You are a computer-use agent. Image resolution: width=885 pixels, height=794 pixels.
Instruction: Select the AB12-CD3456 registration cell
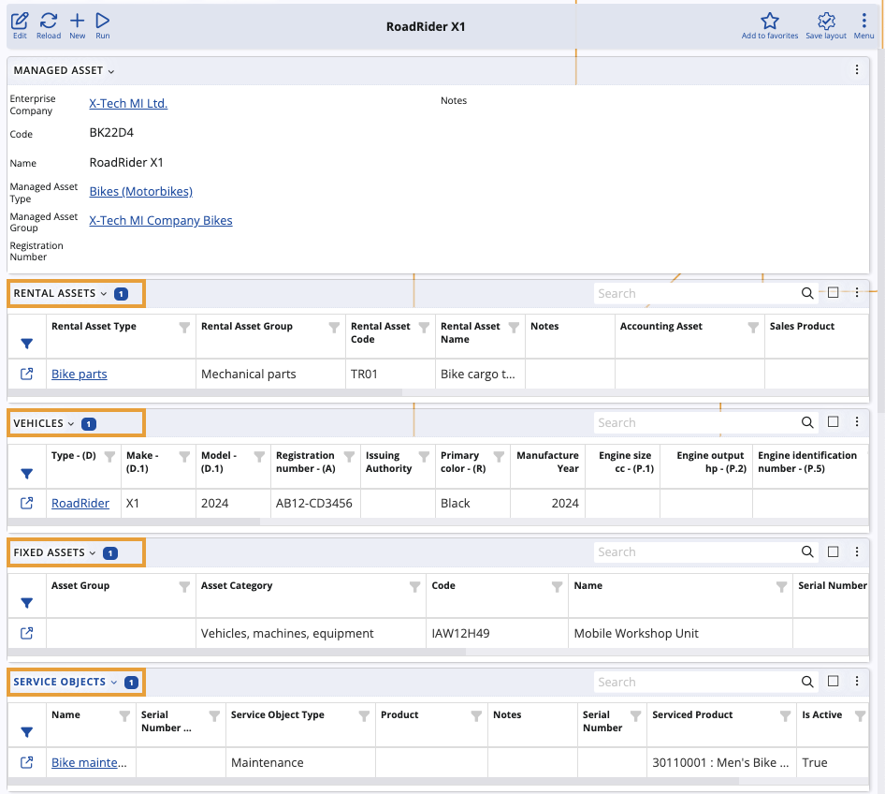pyautogui.click(x=315, y=503)
